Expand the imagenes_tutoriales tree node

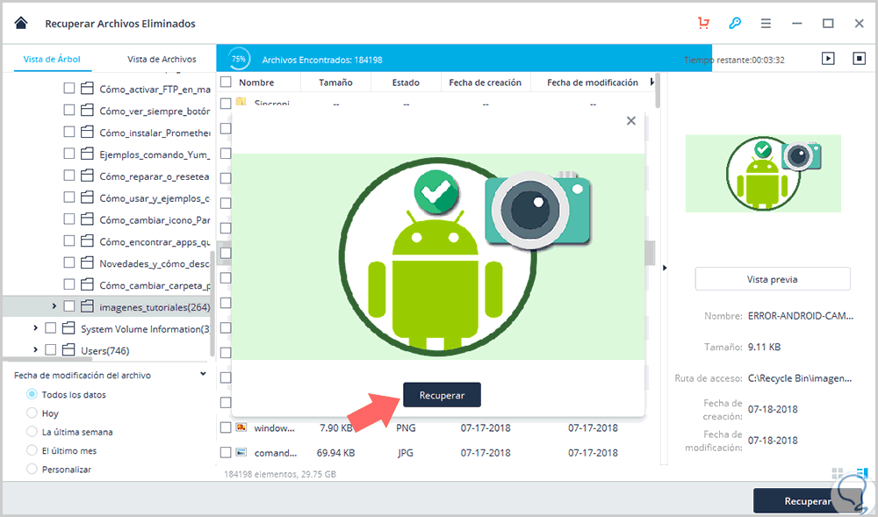click(x=54, y=306)
